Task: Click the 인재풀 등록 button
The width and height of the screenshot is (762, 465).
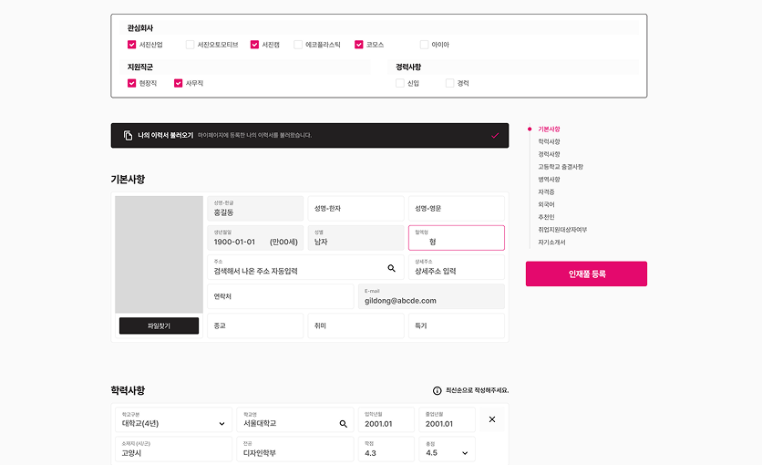Action: tap(586, 274)
